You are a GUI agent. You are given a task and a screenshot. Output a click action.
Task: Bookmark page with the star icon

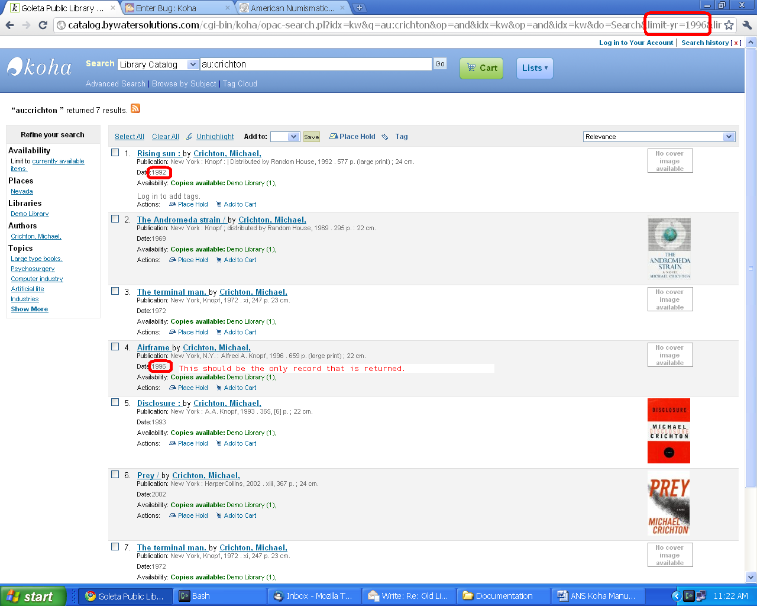729,25
